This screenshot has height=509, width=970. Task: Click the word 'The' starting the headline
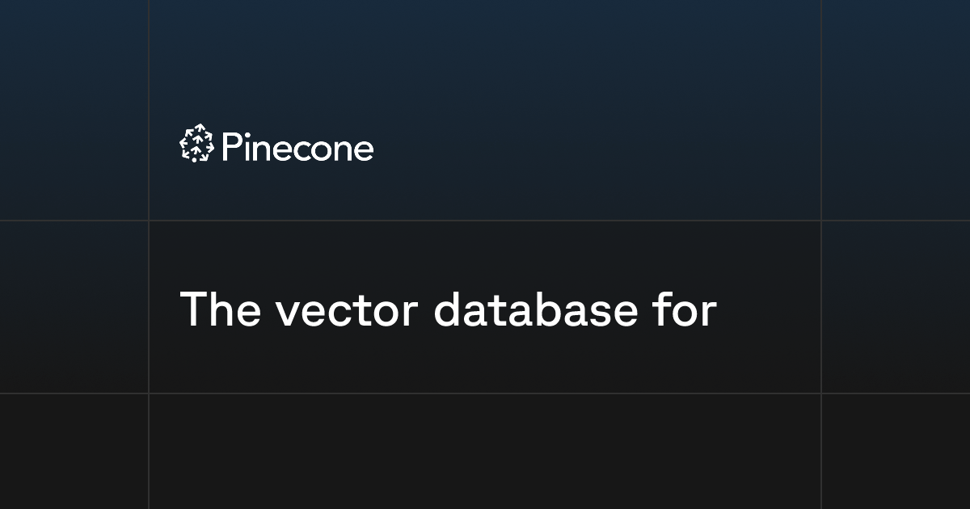pyautogui.click(x=220, y=309)
